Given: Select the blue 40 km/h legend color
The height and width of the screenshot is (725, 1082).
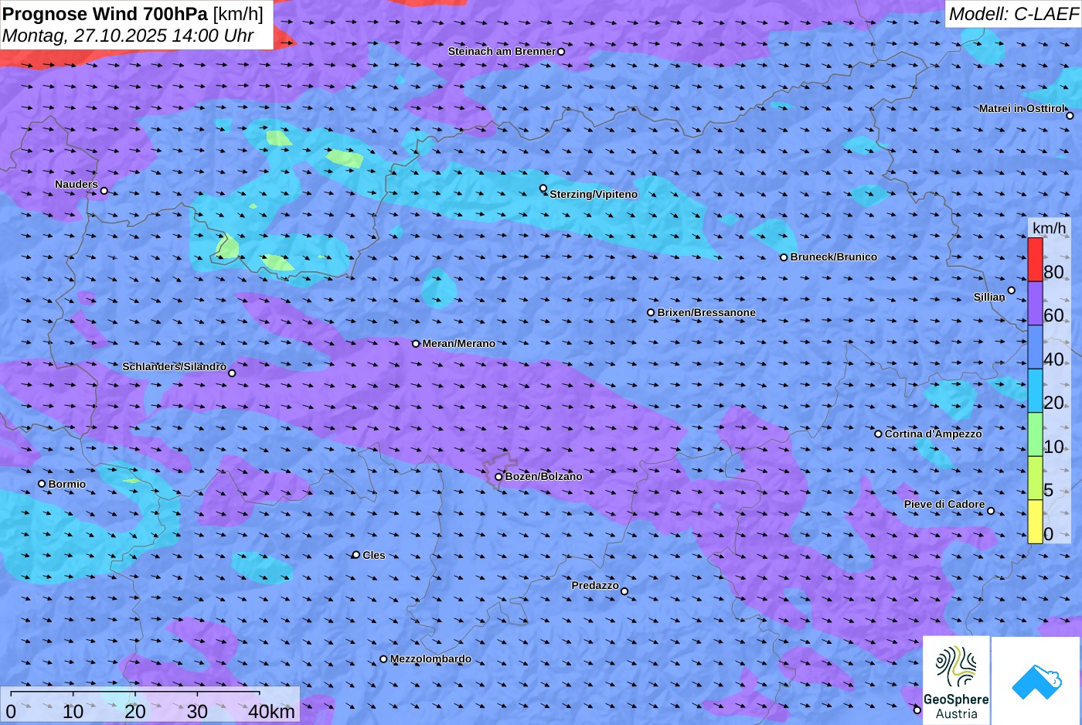Looking at the screenshot, I should coord(1035,347).
